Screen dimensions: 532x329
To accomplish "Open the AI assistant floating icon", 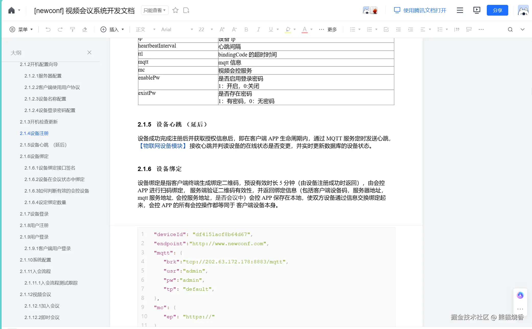I will pos(520,295).
